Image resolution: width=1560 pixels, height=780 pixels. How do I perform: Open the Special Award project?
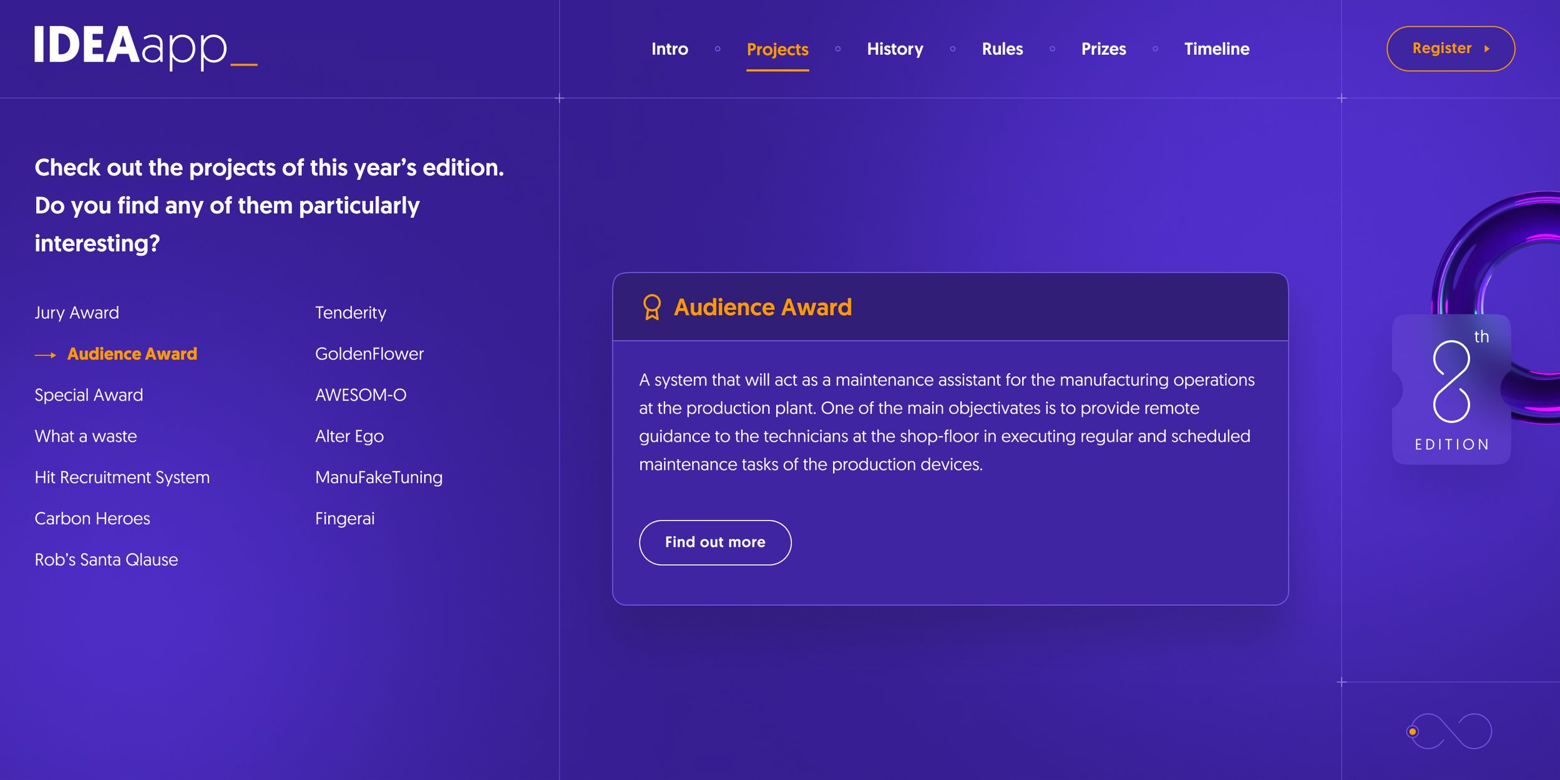pos(89,395)
